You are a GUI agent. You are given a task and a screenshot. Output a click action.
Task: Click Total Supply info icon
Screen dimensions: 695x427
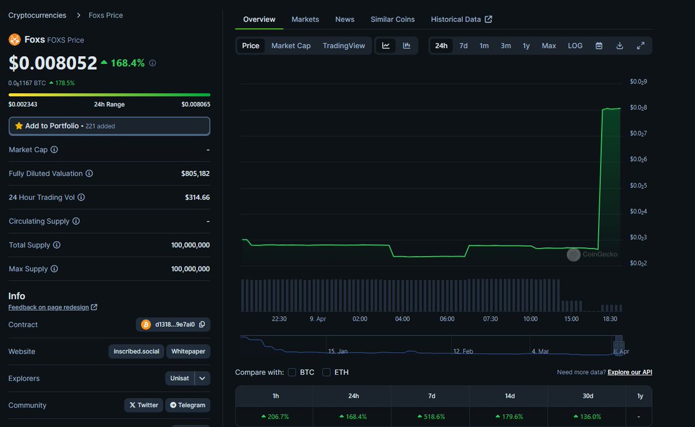pyautogui.click(x=57, y=245)
